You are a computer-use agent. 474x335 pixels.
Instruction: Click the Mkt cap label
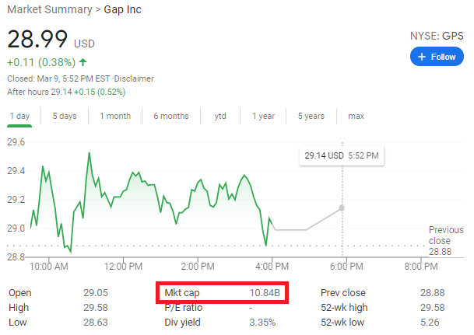coord(182,293)
